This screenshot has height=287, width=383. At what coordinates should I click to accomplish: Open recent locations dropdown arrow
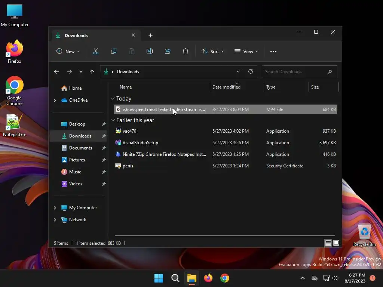tap(81, 72)
